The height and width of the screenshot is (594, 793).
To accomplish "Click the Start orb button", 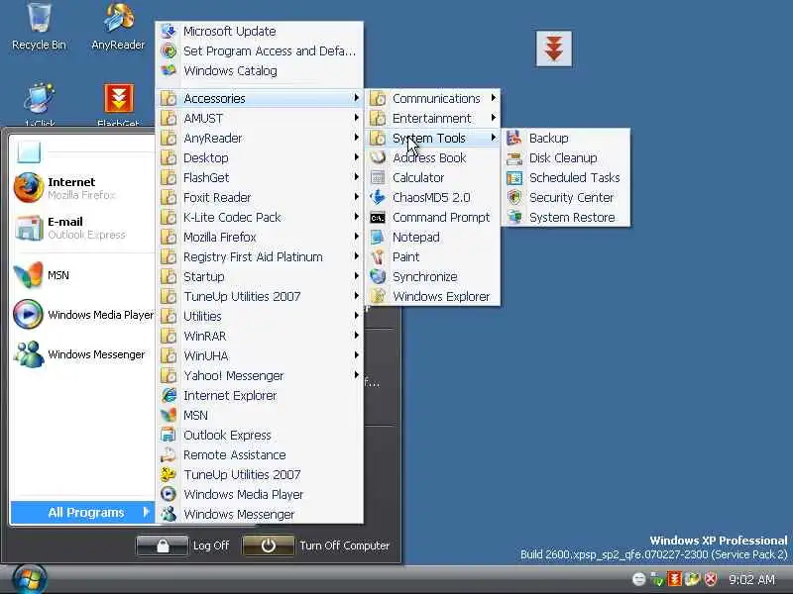I will point(29,579).
